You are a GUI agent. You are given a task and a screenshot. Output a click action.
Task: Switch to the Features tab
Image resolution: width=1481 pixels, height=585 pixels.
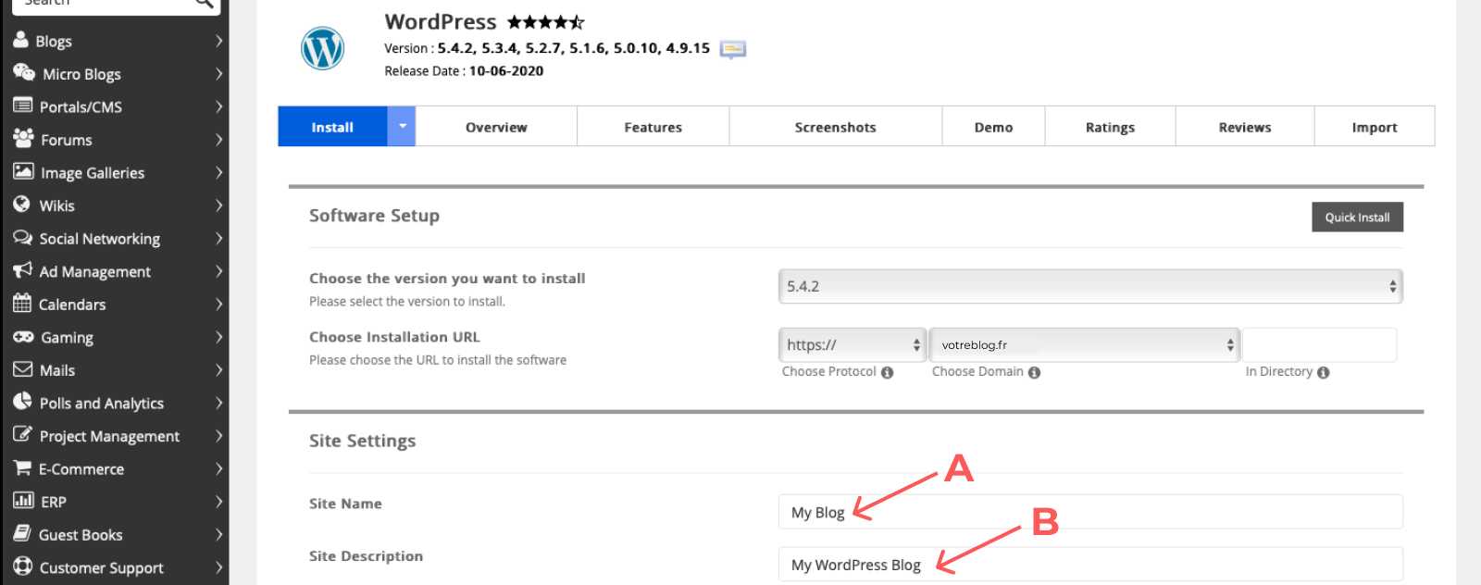coord(653,127)
